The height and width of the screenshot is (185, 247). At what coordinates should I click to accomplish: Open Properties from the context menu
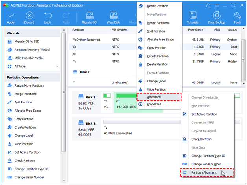159,104
